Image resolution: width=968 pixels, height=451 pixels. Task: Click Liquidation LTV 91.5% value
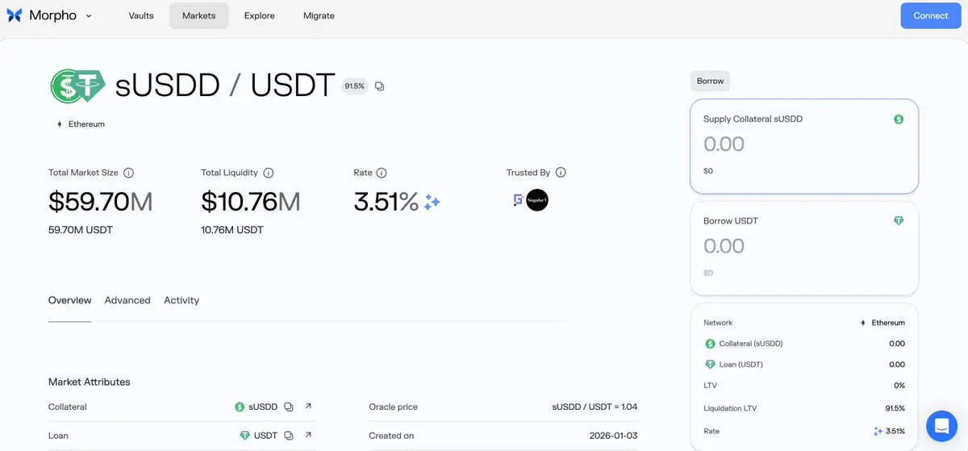click(x=895, y=408)
